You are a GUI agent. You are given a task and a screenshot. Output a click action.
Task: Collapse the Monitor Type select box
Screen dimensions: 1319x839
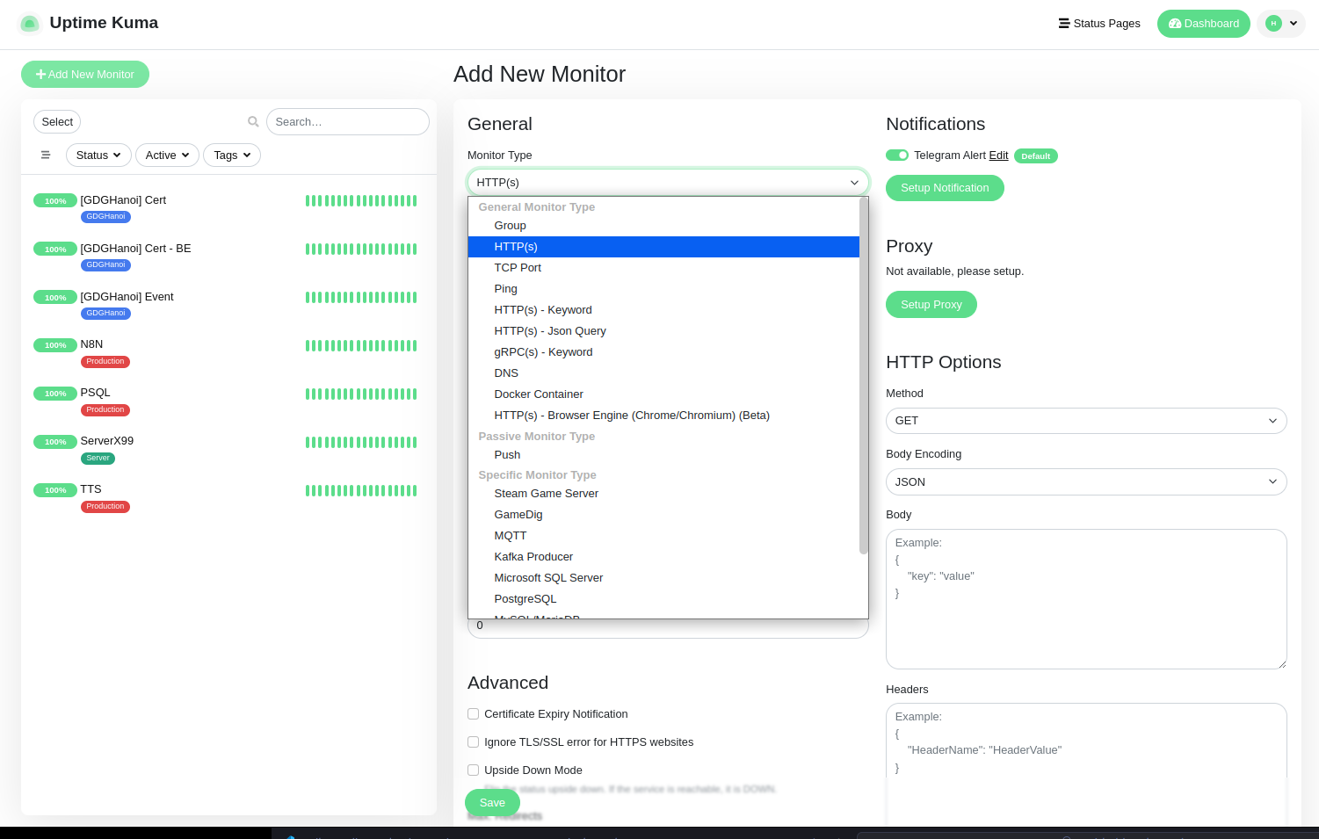(668, 182)
